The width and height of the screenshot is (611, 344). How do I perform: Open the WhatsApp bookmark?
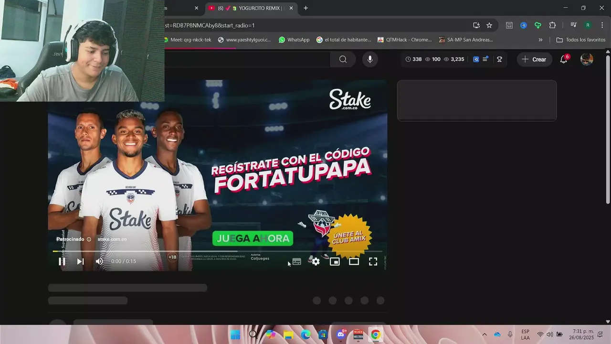tap(294, 40)
